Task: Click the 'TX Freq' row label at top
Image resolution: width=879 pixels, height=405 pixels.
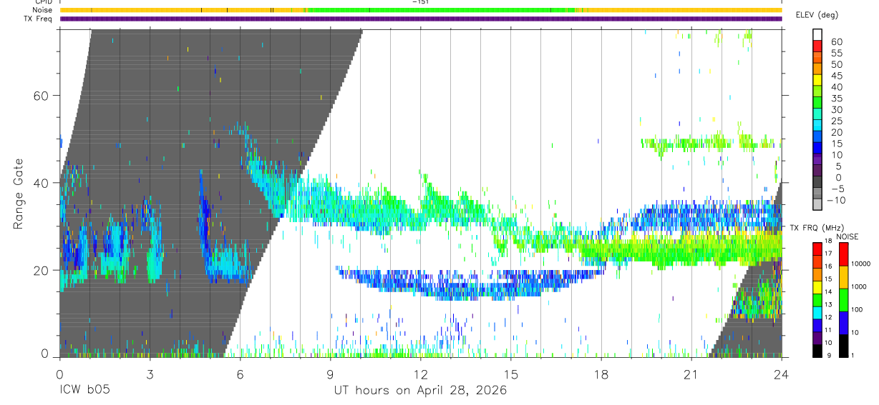Action: click(39, 19)
